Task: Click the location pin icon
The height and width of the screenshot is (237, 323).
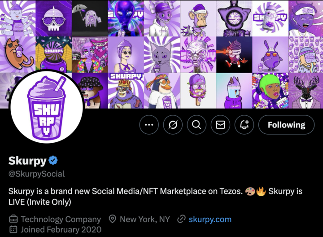Action: point(113,219)
